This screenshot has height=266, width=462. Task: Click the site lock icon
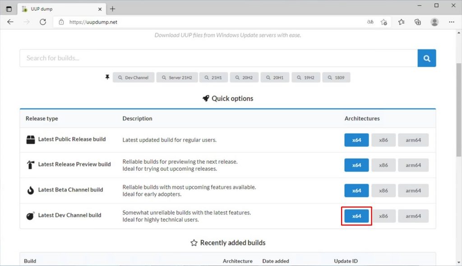[x=61, y=22]
